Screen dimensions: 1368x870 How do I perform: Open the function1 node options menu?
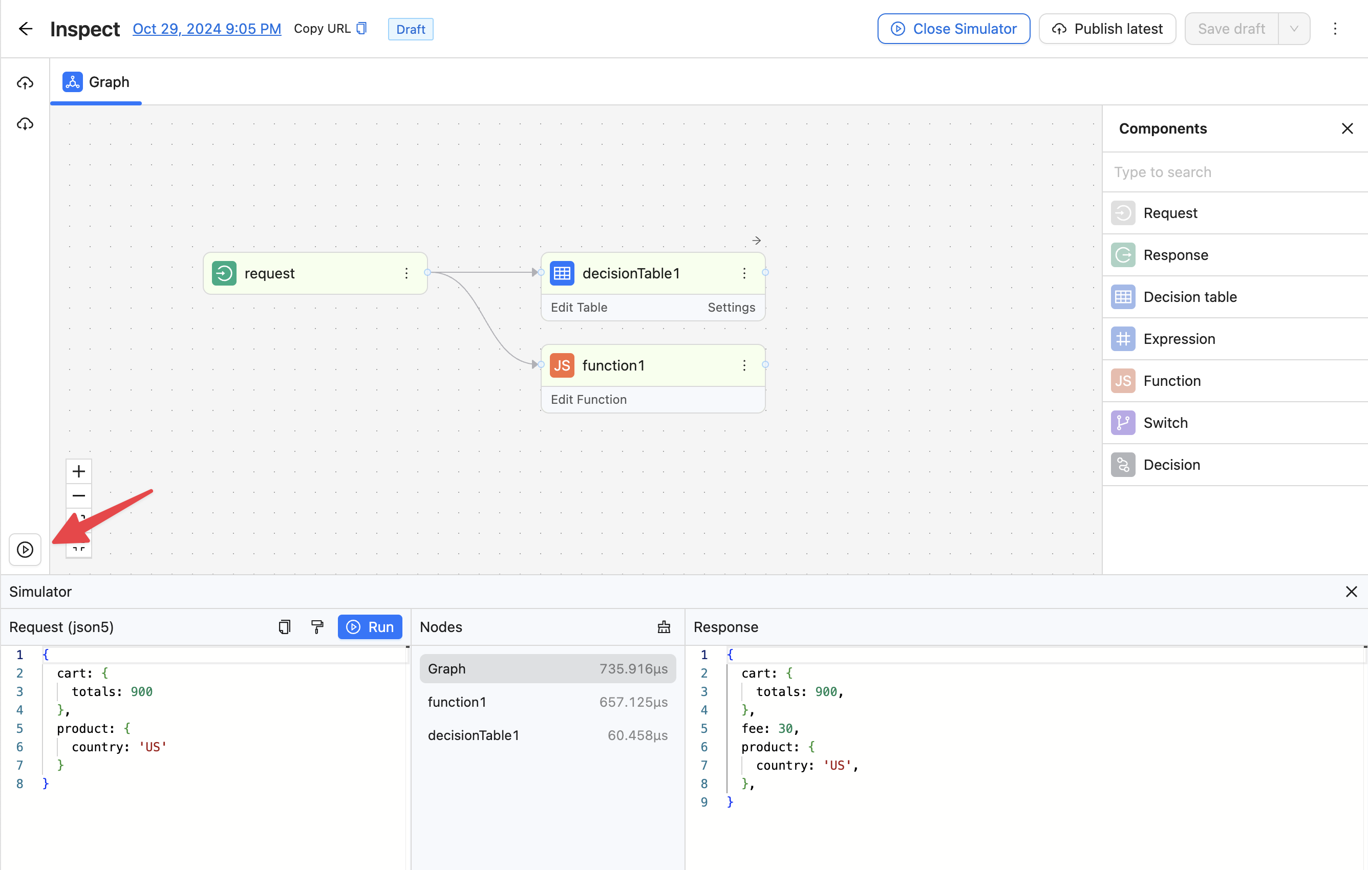[x=744, y=365]
